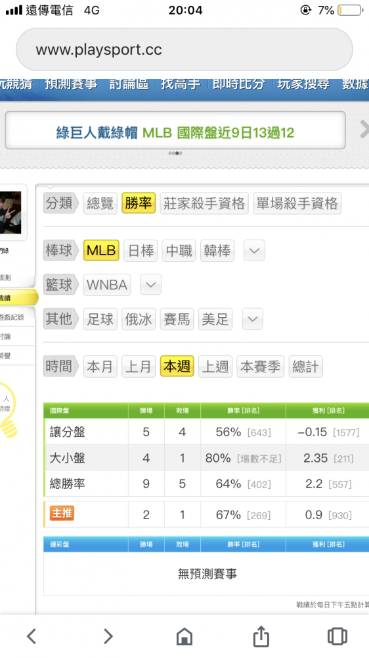Screen dimensions: 369x658
Task: Advance the banner with right arrow
Action: click(x=364, y=130)
